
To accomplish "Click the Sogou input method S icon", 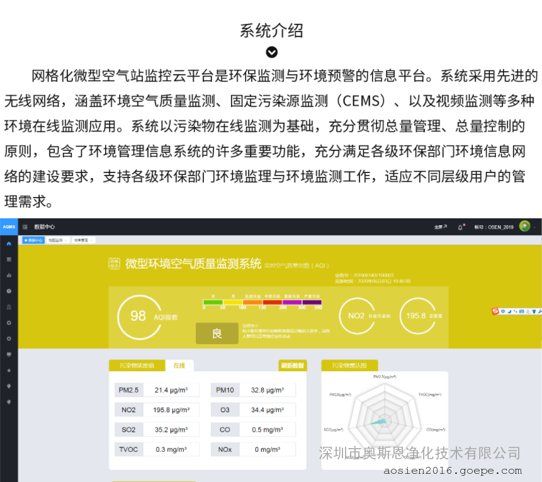I will (x=495, y=311).
